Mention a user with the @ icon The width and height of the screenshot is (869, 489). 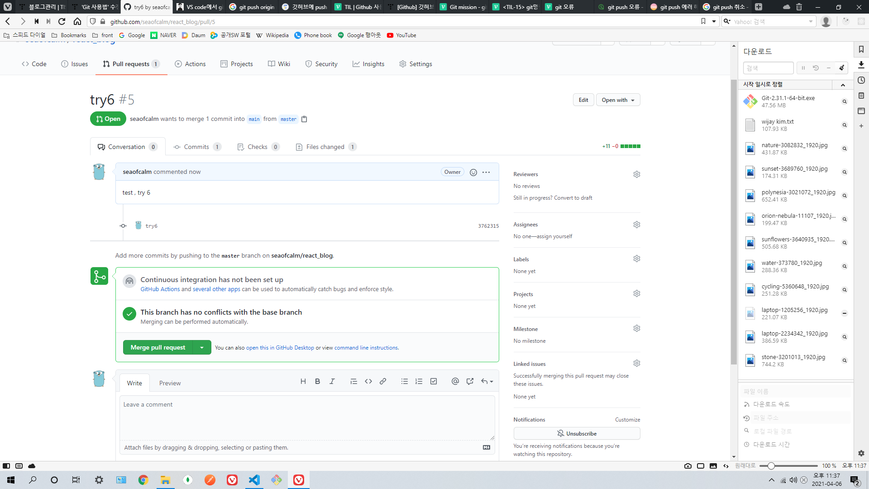455,381
